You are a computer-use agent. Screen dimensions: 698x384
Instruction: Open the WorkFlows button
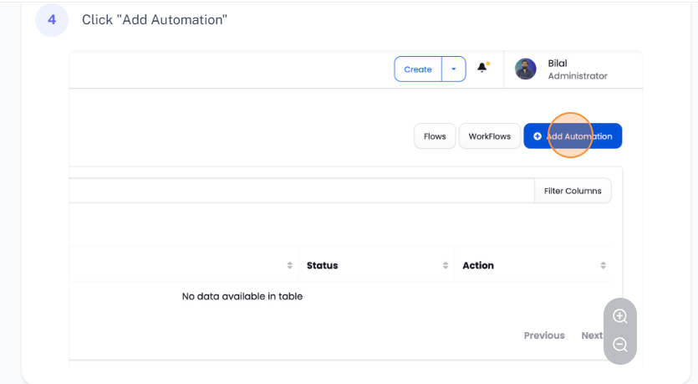pos(489,136)
